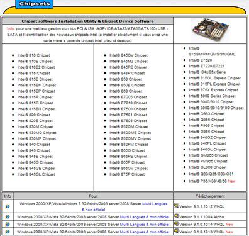
Task: Click download icon beside Version 9.1.0.1014 WHQL
Action: [176, 223]
